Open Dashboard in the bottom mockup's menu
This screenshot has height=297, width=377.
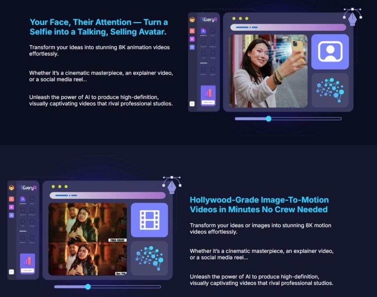(x=22, y=200)
